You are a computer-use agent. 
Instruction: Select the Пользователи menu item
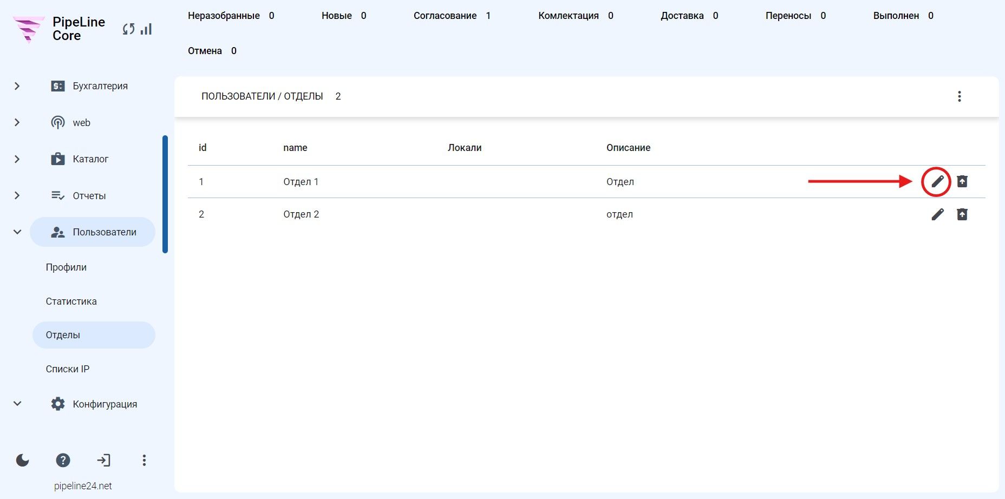click(93, 232)
